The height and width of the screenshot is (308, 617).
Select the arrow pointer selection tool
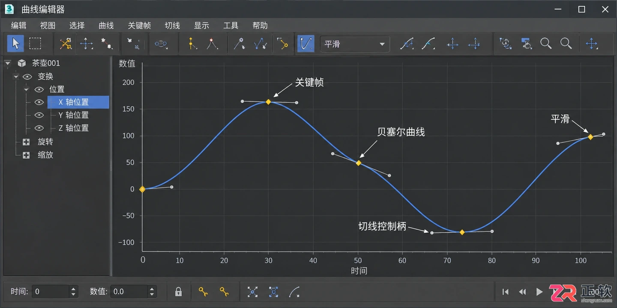point(16,44)
